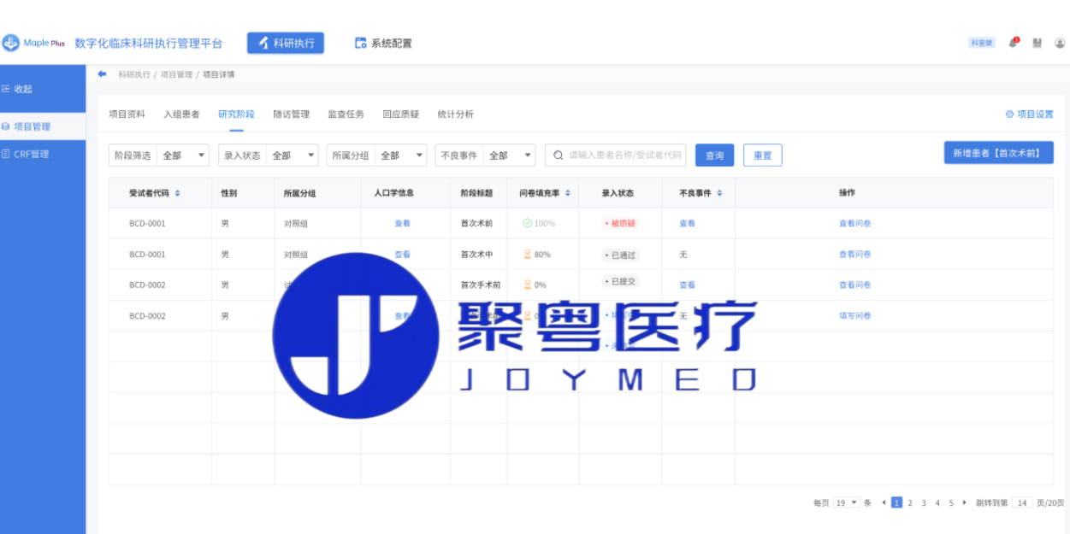Screen dimensions: 1070x534
Task: Click the 查询 search button
Action: 714,156
